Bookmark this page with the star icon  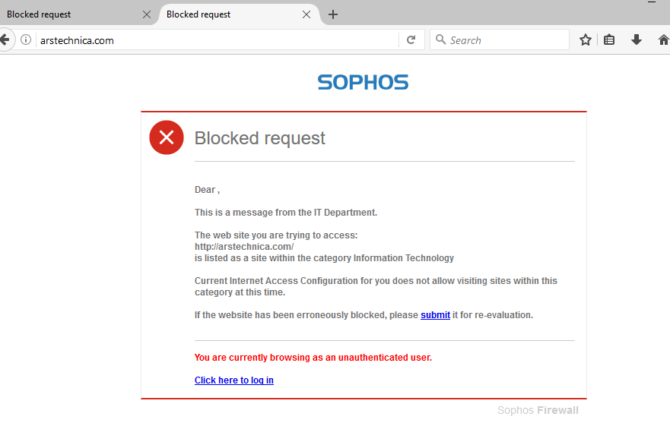pyautogui.click(x=586, y=40)
